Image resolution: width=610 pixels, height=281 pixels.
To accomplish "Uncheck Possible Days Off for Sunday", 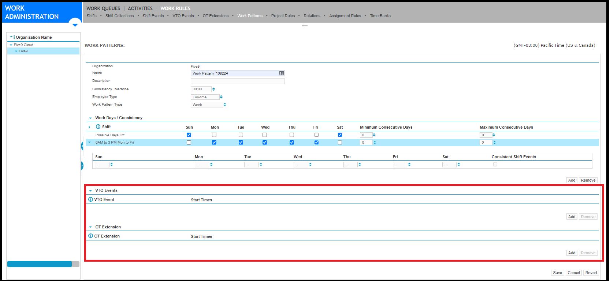I will (189, 135).
